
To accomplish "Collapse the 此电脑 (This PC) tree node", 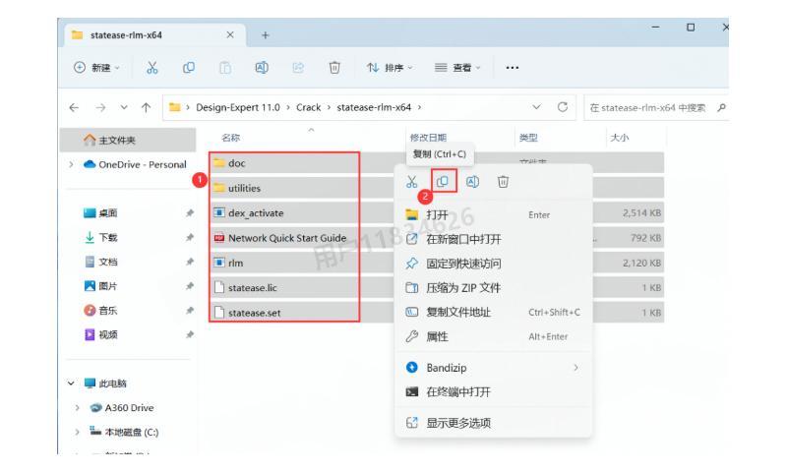I will click(x=71, y=384).
